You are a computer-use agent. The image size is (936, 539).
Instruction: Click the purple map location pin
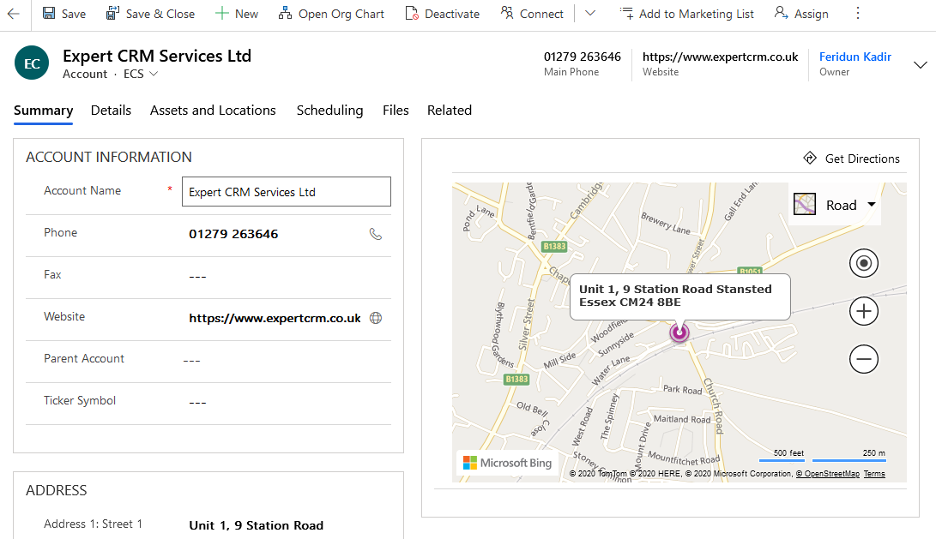pyautogui.click(x=679, y=332)
